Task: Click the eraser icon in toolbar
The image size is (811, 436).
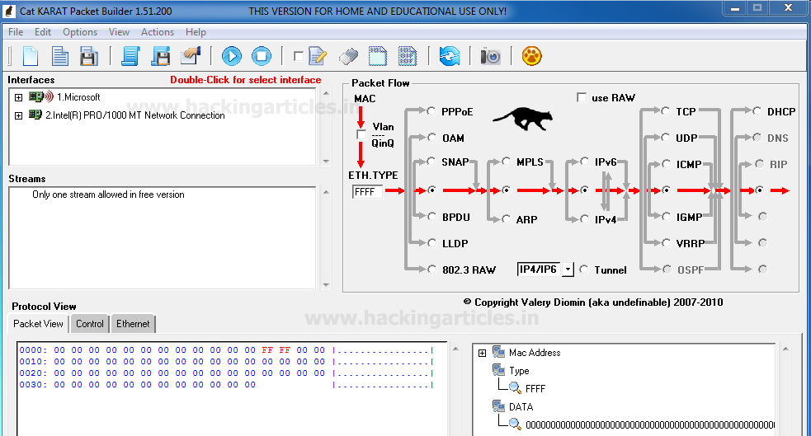Action: (x=349, y=56)
